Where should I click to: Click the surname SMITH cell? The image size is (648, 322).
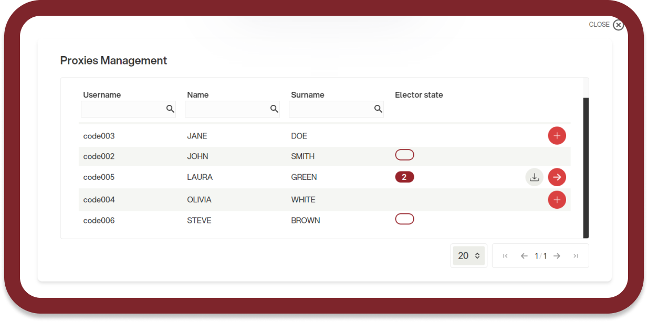[x=303, y=156]
